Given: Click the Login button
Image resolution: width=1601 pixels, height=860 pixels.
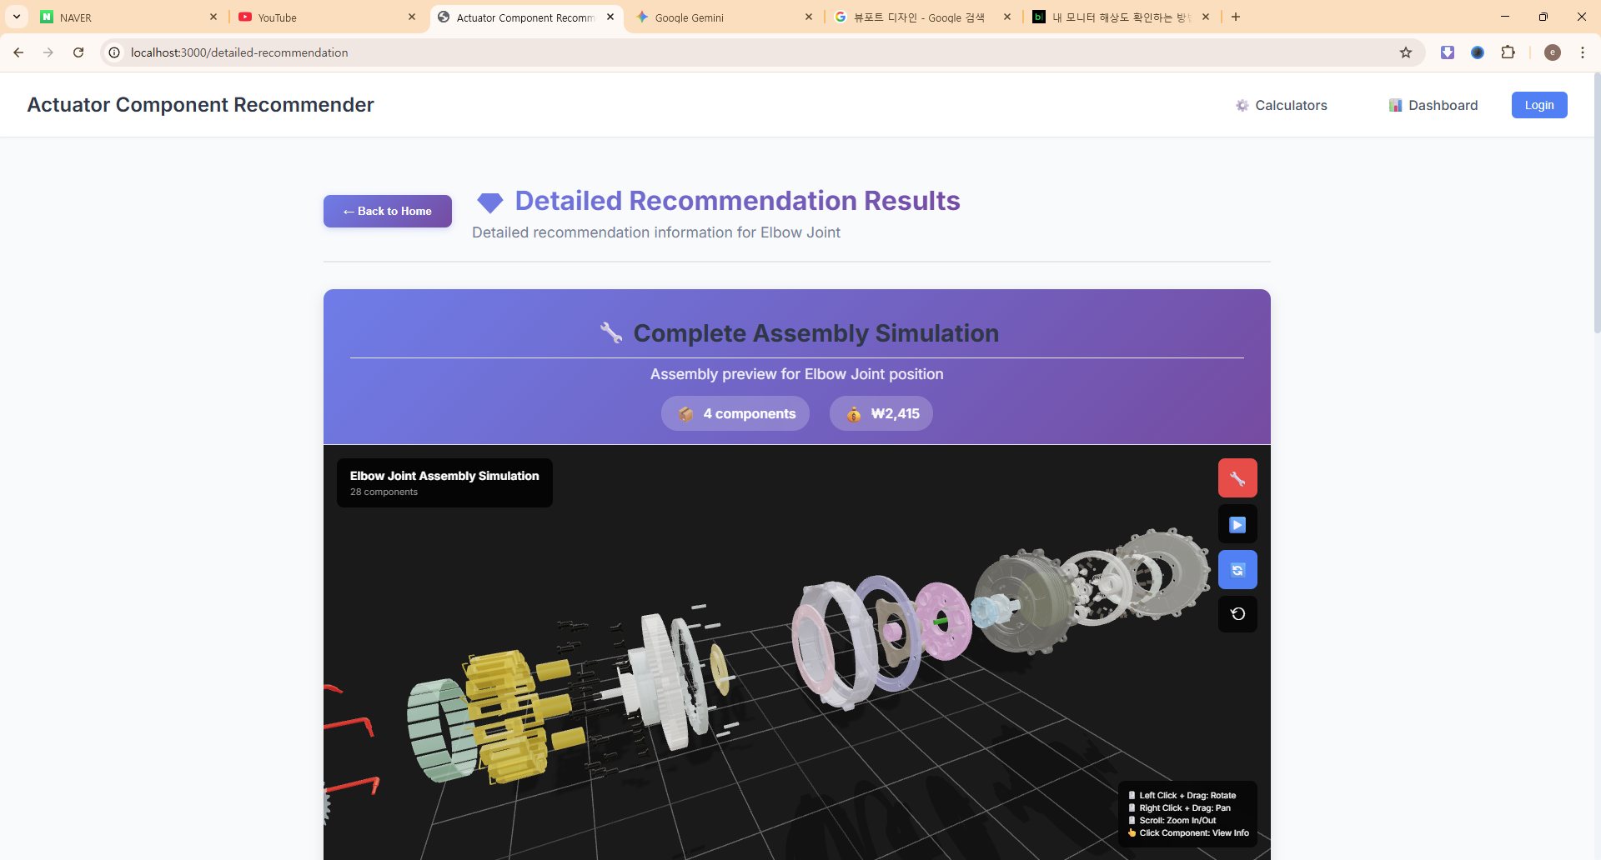Looking at the screenshot, I should [x=1538, y=105].
